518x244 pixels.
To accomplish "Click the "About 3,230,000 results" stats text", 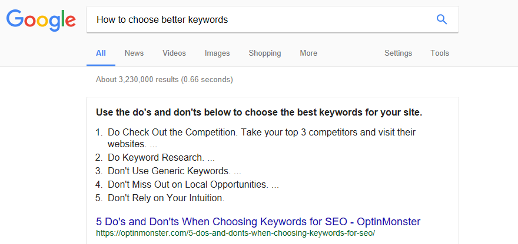I will point(164,79).
